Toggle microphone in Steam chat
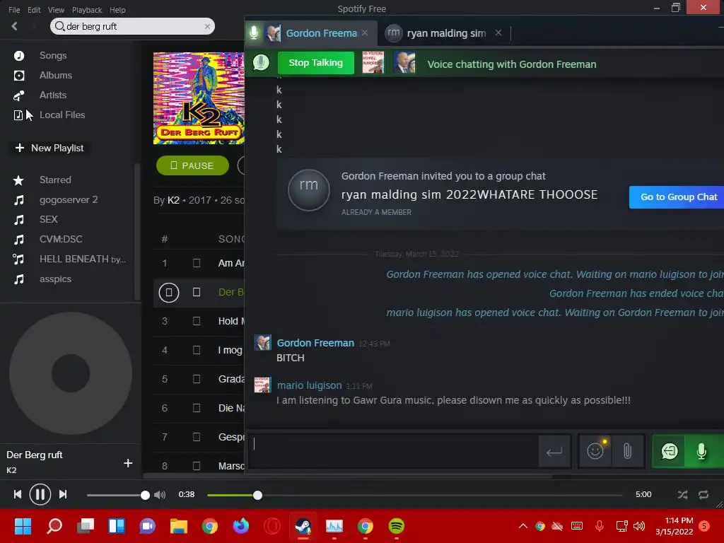 [701, 451]
